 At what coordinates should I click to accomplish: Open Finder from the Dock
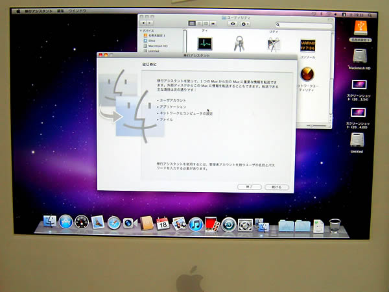click(50, 221)
